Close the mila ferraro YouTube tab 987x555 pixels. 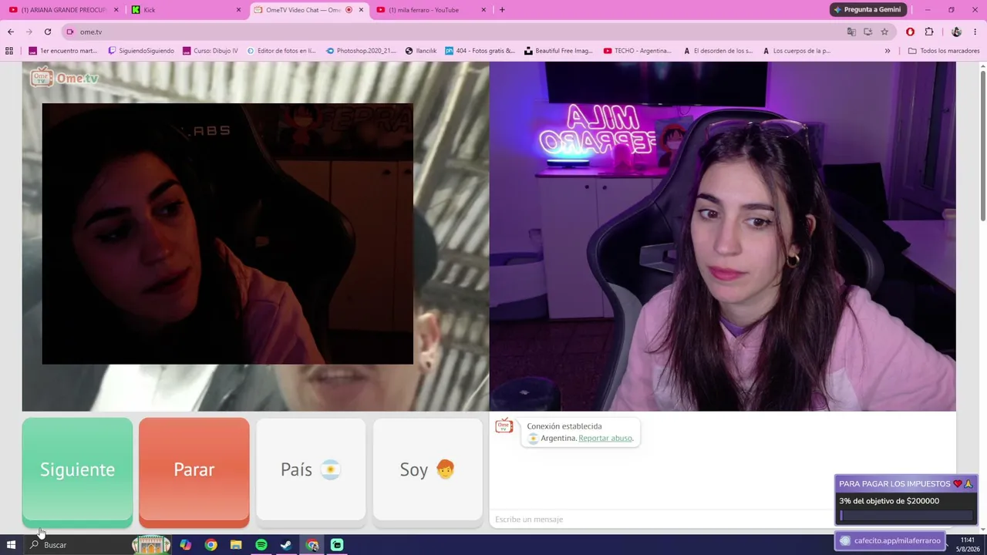[483, 10]
